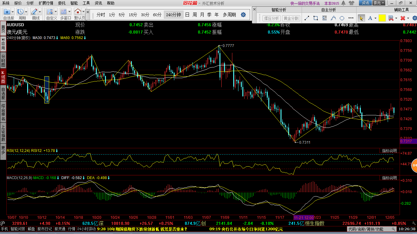Switch to 15分 period
Image resolution: width=417 pixels, height=234 pixels.
point(133,15)
